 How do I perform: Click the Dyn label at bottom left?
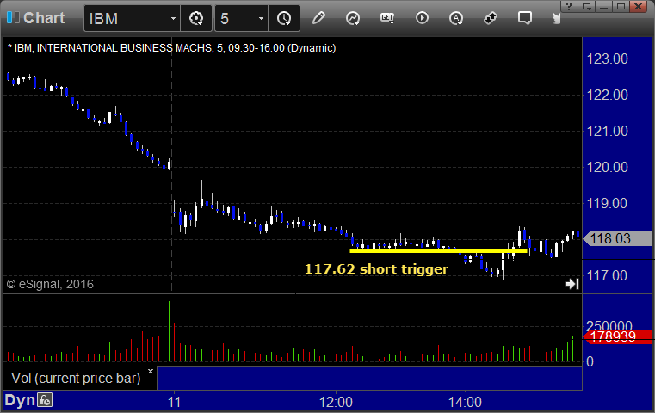20,400
